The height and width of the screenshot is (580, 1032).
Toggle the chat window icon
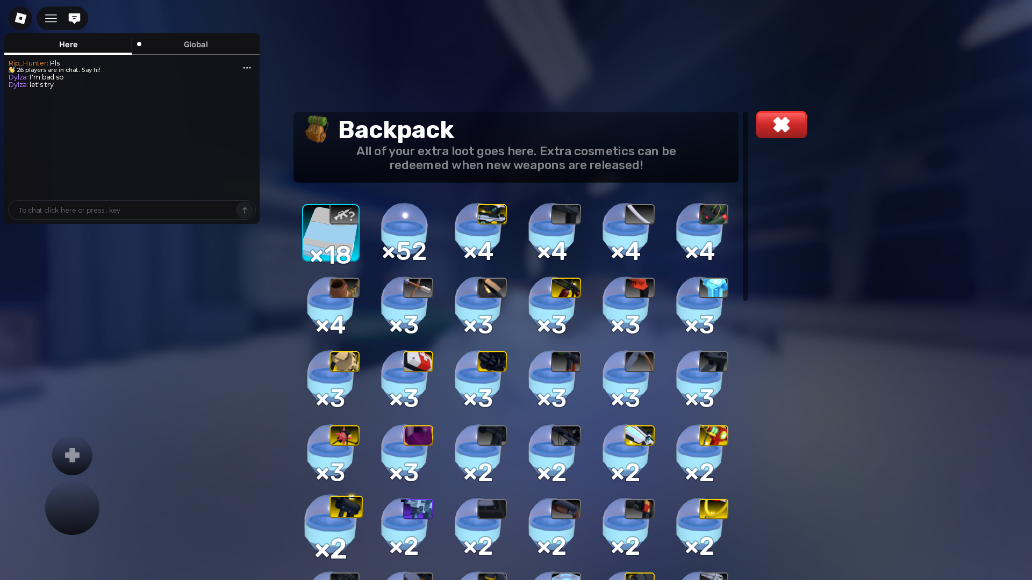[x=74, y=18]
